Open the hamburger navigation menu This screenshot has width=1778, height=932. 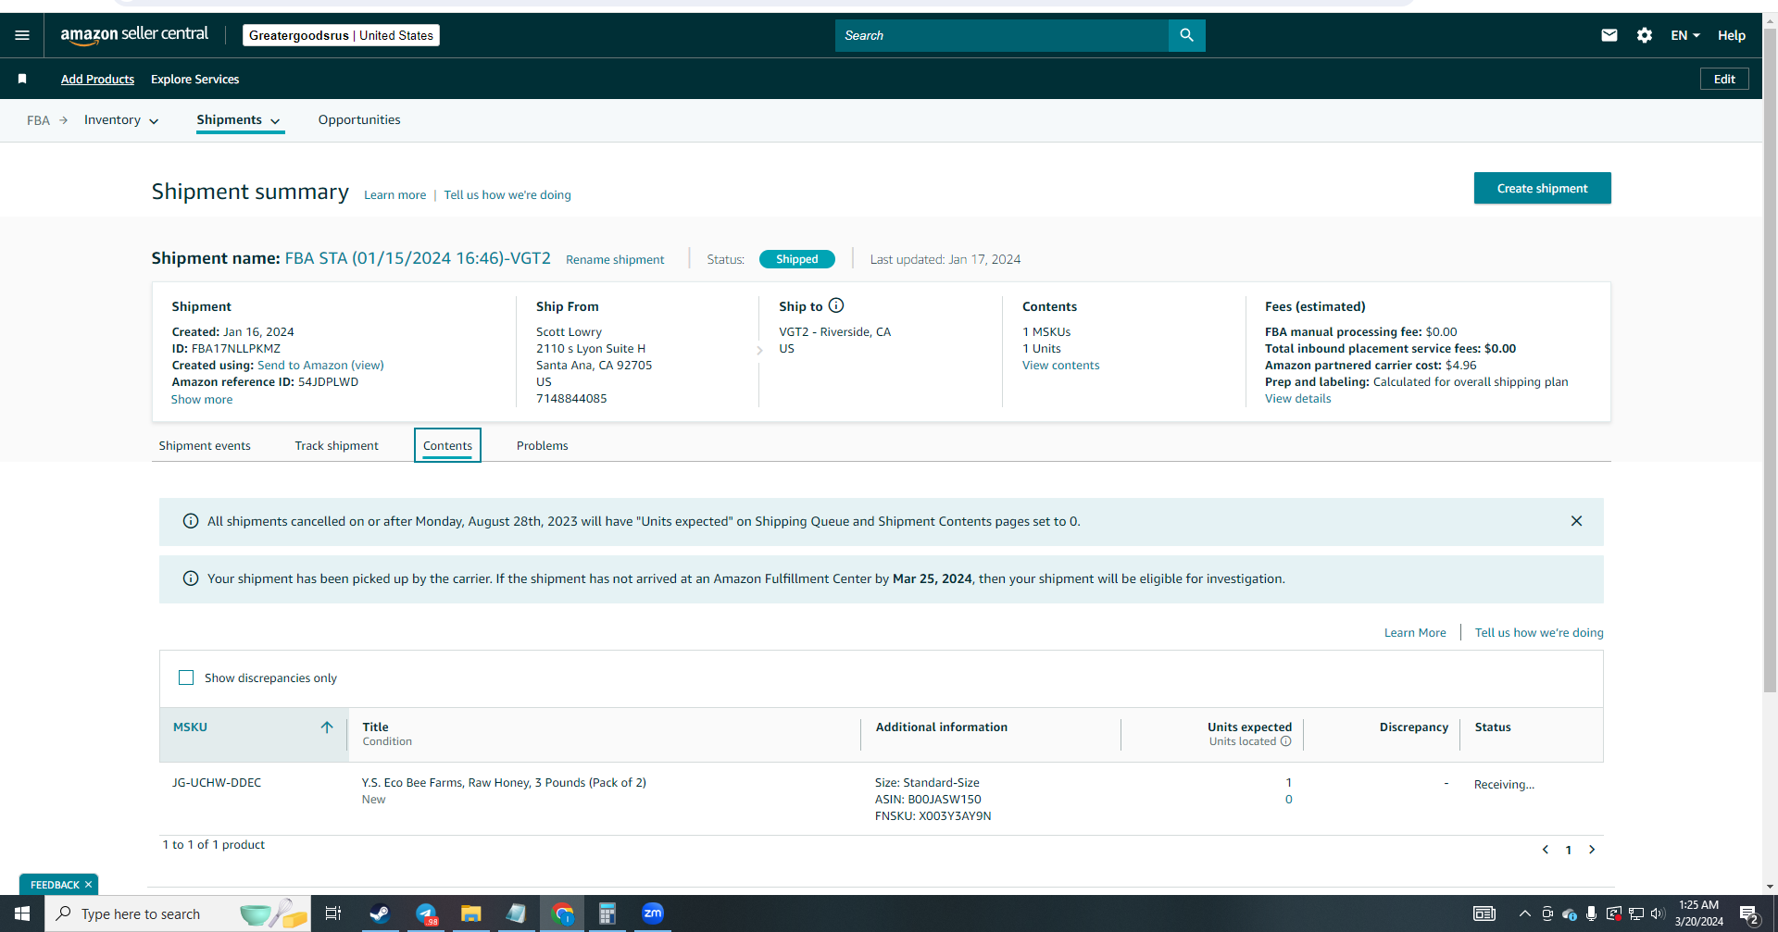(x=22, y=35)
